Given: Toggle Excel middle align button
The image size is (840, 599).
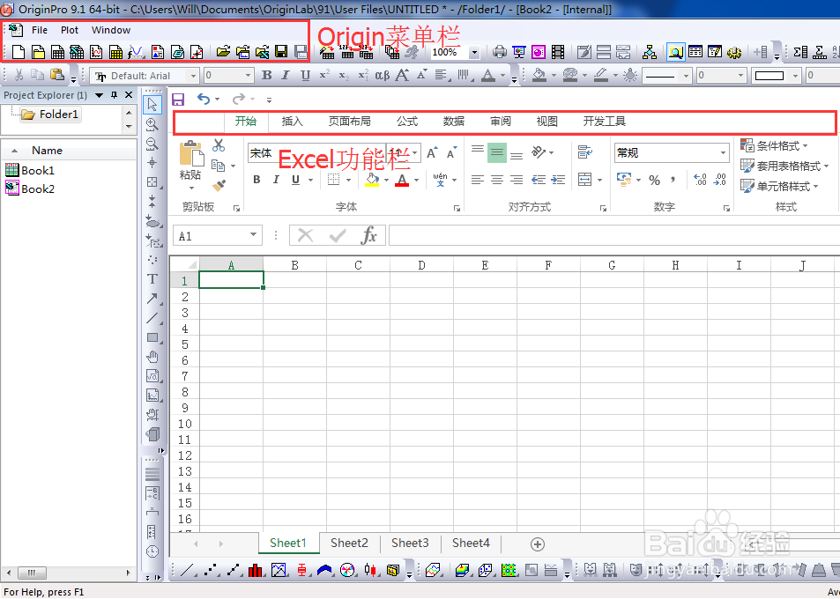Looking at the screenshot, I should pos(496,153).
